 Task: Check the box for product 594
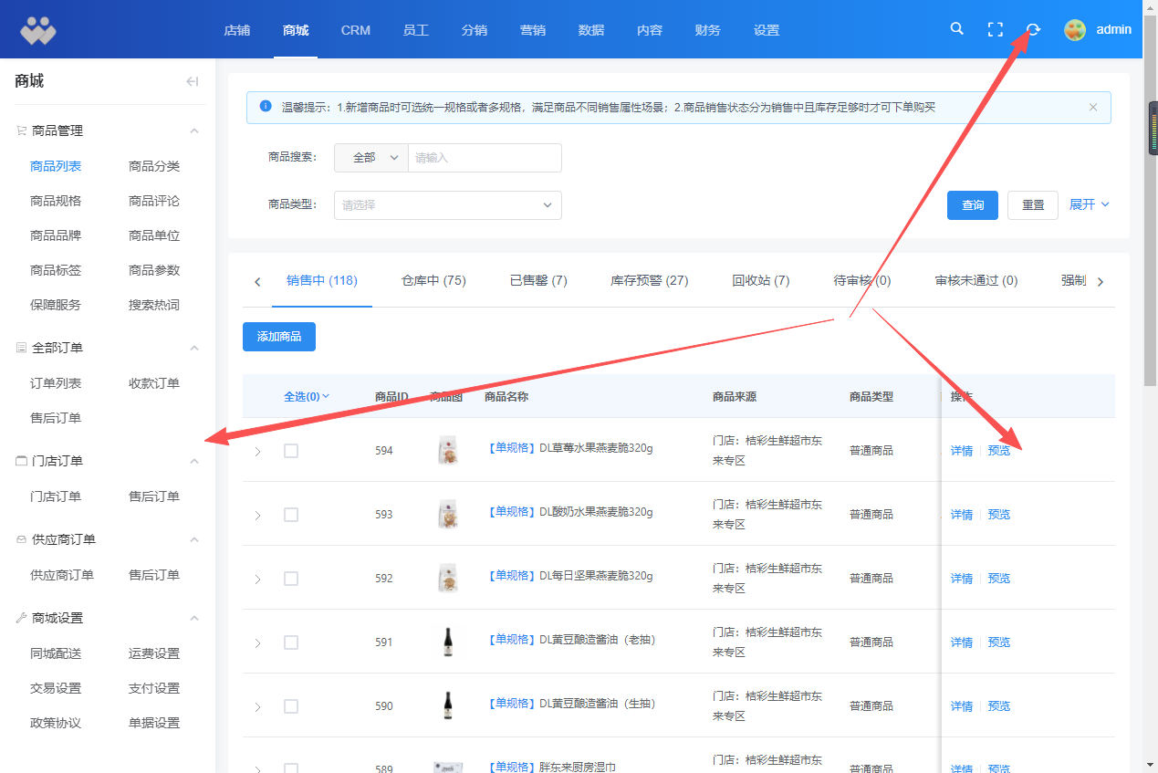click(291, 450)
